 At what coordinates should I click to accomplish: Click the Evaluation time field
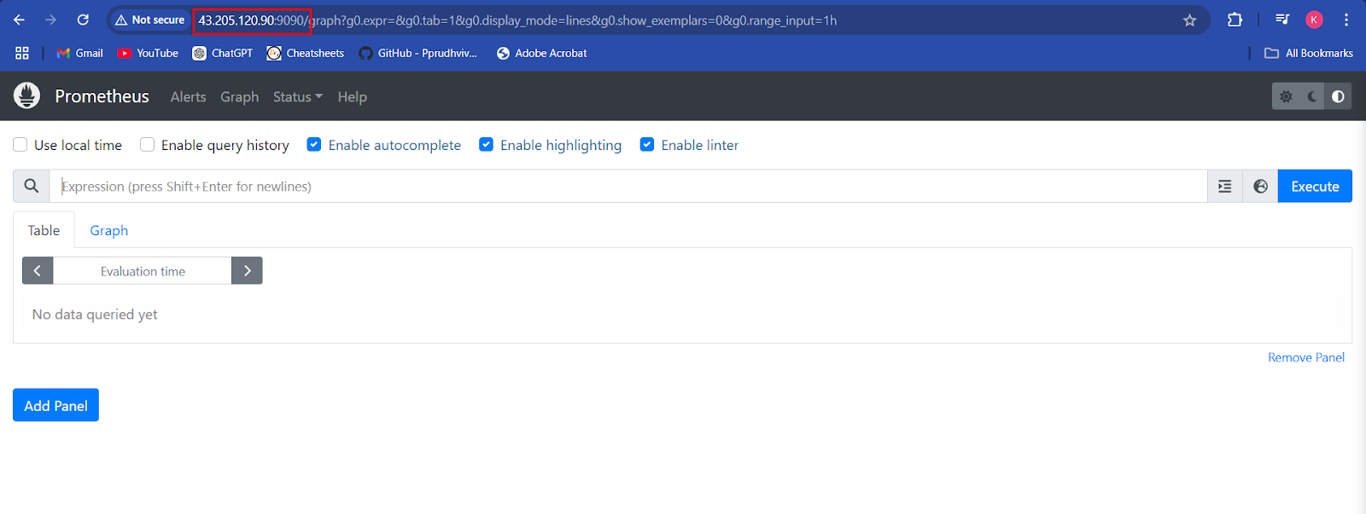[x=143, y=270]
